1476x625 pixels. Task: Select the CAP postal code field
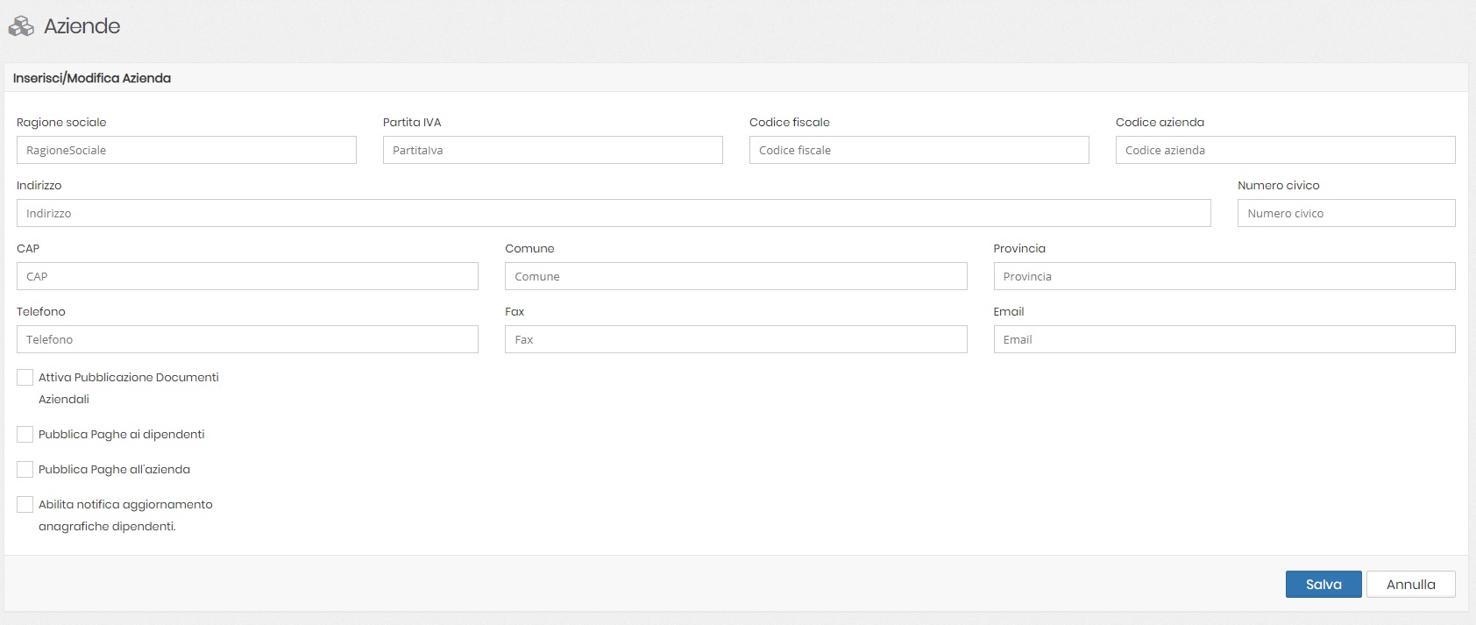click(x=247, y=276)
